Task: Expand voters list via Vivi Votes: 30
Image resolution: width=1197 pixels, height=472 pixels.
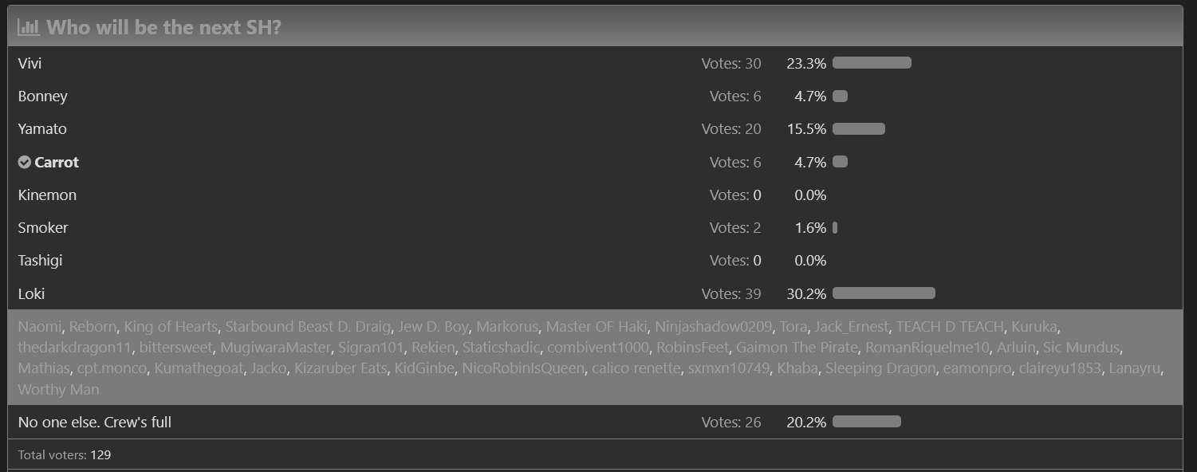Action: (x=731, y=64)
